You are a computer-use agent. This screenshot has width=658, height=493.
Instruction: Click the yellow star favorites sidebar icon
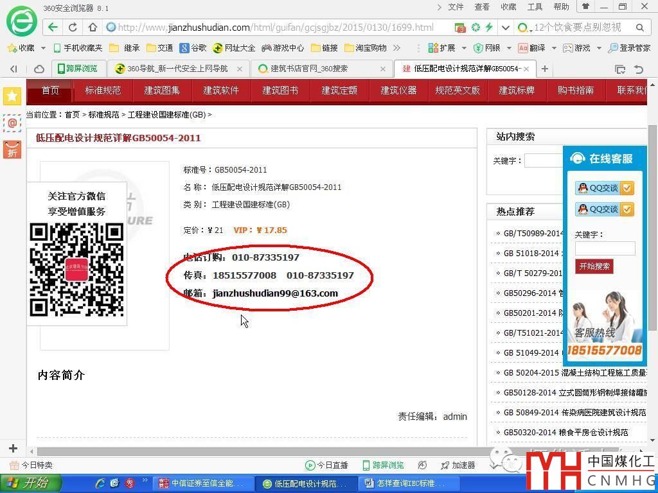point(12,96)
